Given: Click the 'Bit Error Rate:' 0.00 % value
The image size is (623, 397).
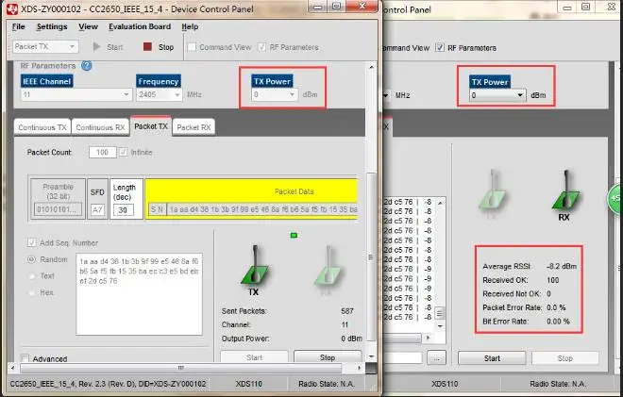Looking at the screenshot, I should coord(558,322).
